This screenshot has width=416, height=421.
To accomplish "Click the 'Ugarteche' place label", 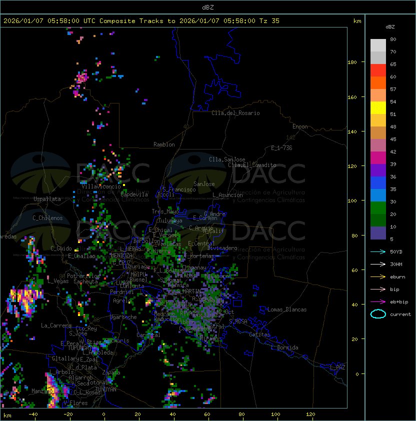I will (x=123, y=317).
